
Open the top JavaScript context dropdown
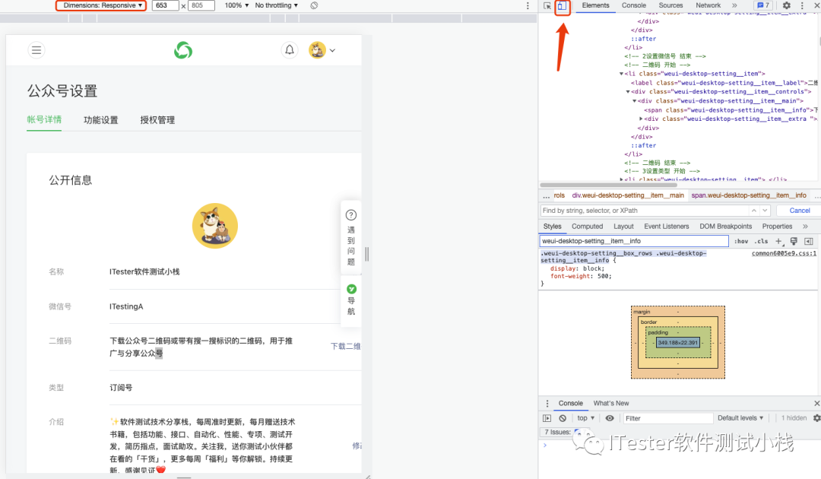click(585, 418)
